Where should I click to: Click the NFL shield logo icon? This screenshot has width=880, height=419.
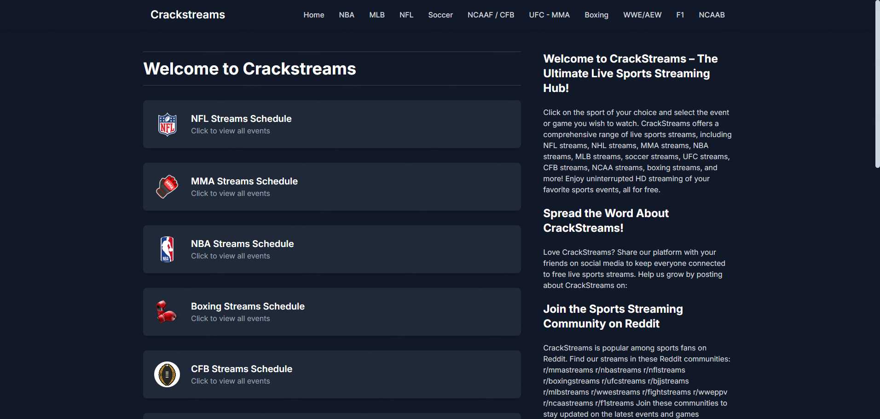coord(167,125)
